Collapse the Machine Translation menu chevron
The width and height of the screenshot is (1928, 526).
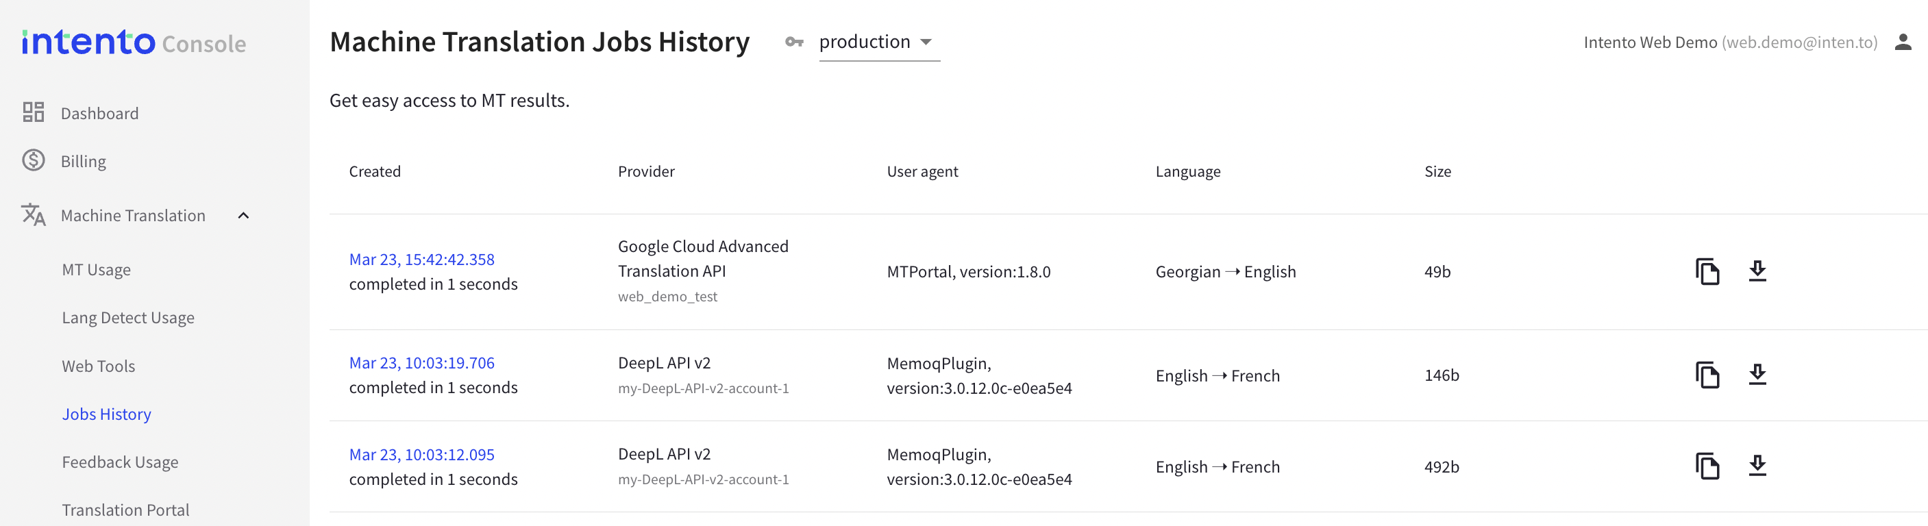pos(243,216)
